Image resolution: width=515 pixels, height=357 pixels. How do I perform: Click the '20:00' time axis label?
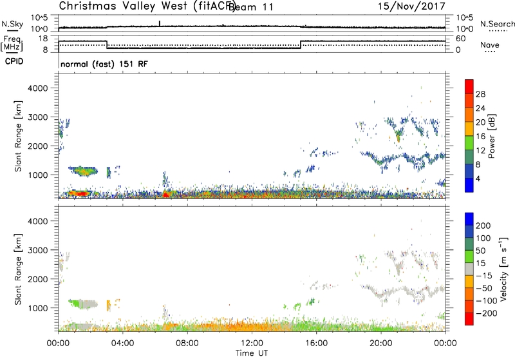[x=381, y=343]
